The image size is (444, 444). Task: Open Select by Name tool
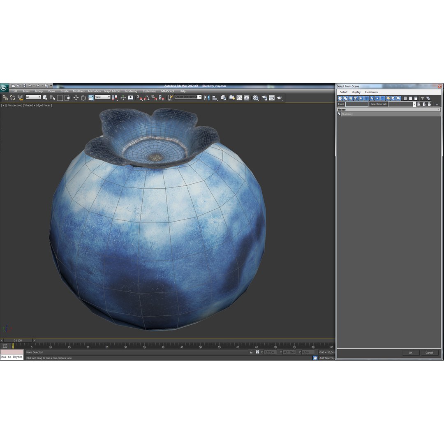52,98
